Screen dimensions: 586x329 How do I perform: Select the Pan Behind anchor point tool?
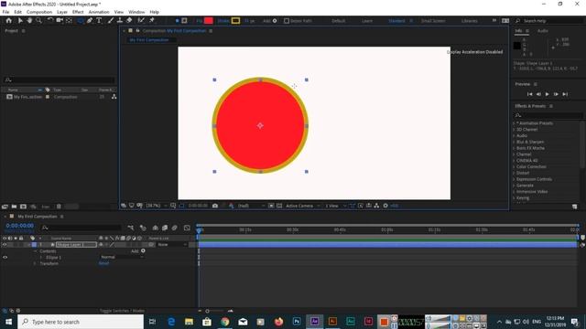70,20
